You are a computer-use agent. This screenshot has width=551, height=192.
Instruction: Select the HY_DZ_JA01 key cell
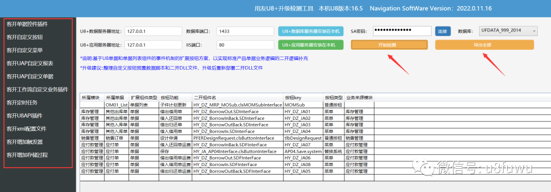click(303, 111)
